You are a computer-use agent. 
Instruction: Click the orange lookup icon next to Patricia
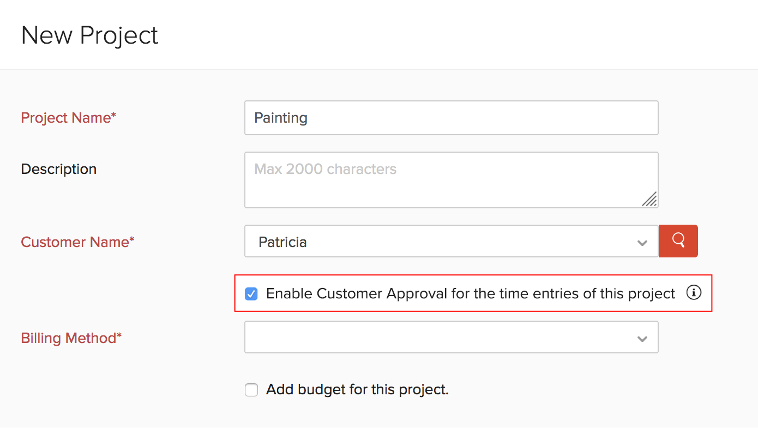(678, 240)
